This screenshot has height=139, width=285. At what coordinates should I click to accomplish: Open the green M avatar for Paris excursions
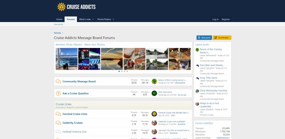click(154, 93)
